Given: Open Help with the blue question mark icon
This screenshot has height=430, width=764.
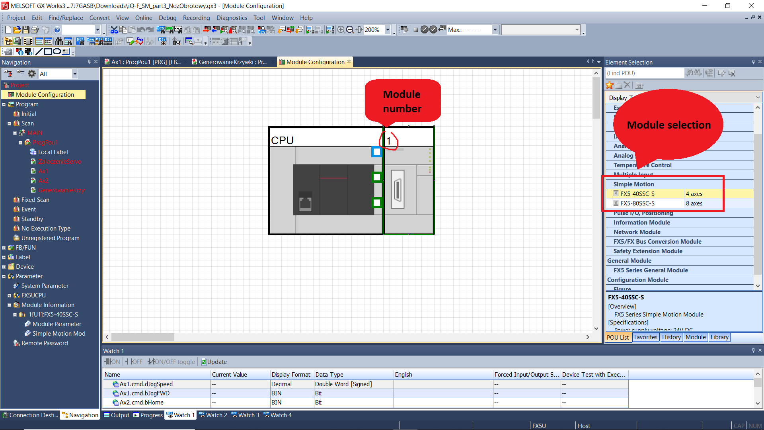Looking at the screenshot, I should point(57,30).
